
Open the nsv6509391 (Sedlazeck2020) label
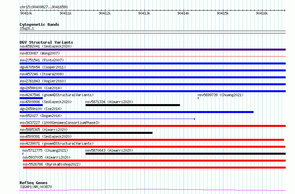pos(46,136)
